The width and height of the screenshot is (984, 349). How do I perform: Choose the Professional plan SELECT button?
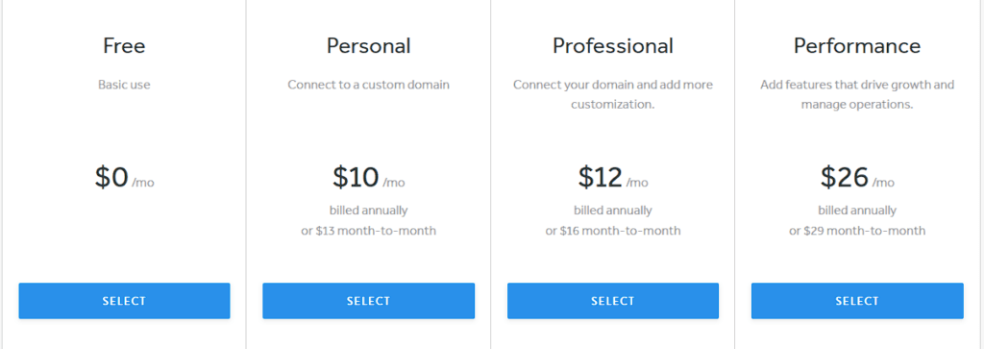click(x=612, y=301)
